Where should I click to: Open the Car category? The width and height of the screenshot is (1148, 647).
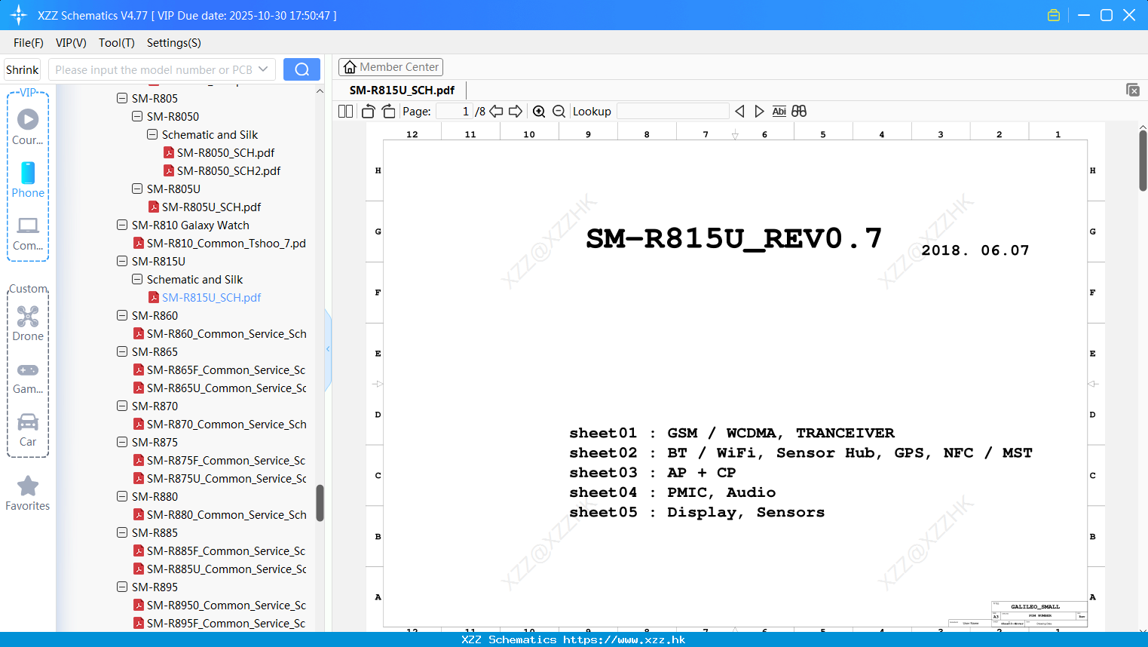[28, 430]
